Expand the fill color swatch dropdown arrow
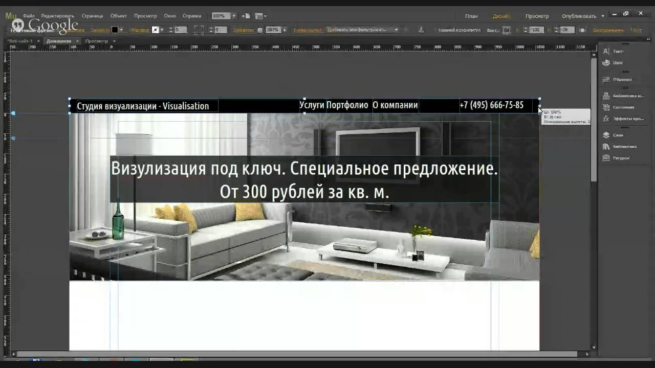This screenshot has width=655, height=368. click(121, 30)
